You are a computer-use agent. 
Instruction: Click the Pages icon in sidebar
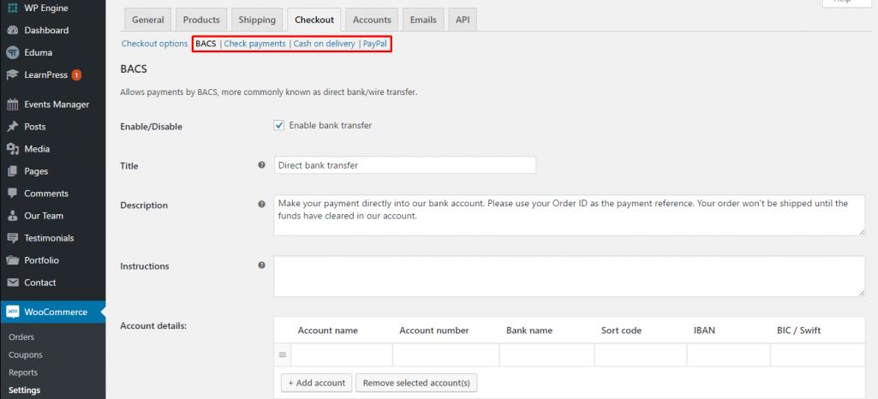(x=12, y=171)
